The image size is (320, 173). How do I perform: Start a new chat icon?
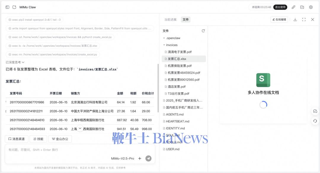tap(14, 7)
